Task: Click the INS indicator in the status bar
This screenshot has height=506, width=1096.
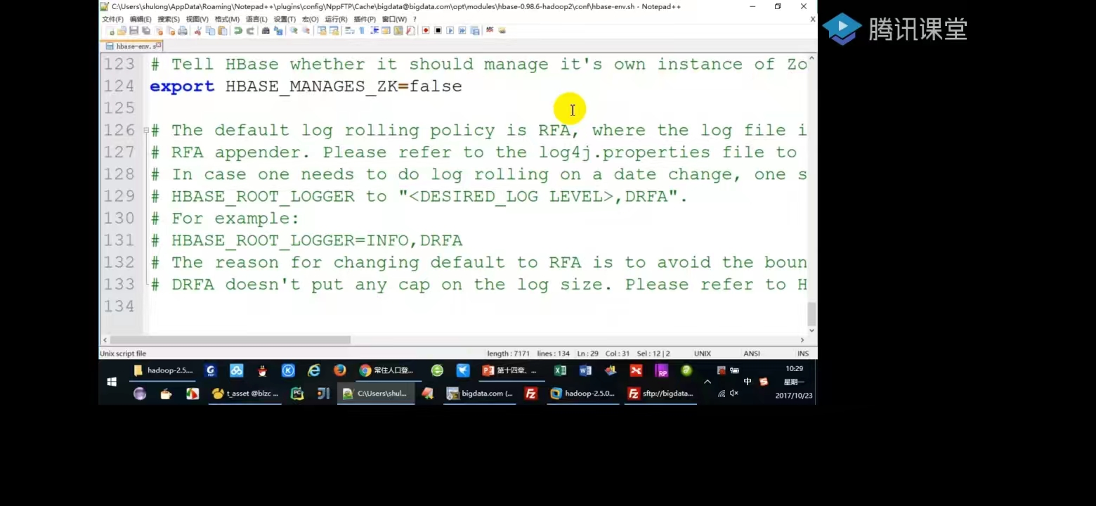Action: click(x=803, y=353)
